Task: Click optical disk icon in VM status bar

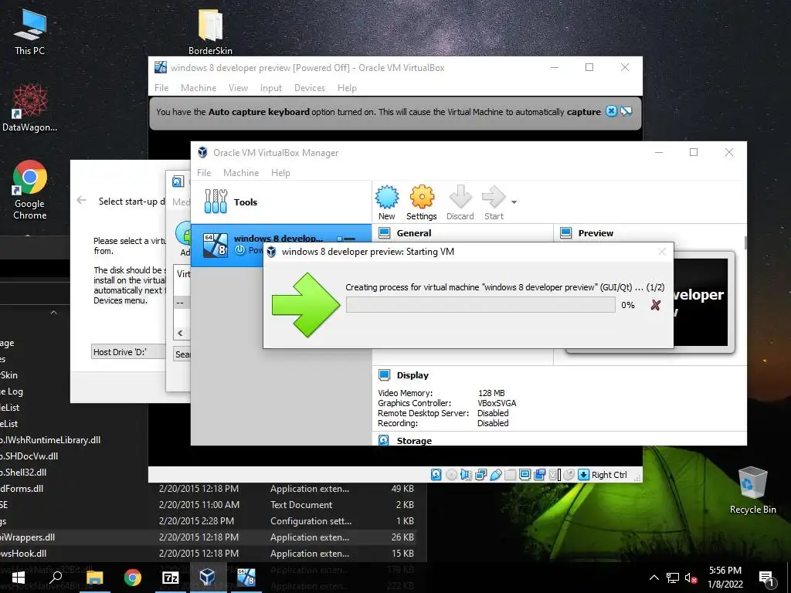Action: pos(451,475)
